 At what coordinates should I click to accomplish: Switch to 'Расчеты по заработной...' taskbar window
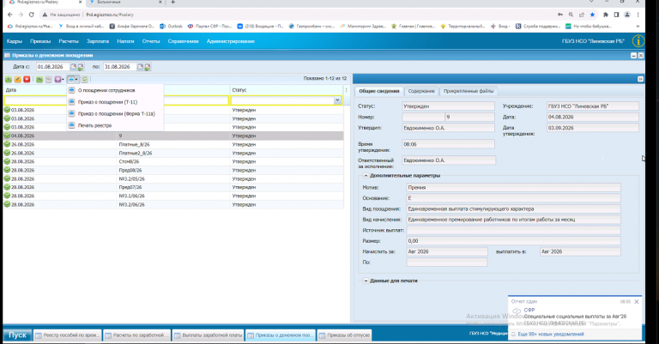(137, 335)
